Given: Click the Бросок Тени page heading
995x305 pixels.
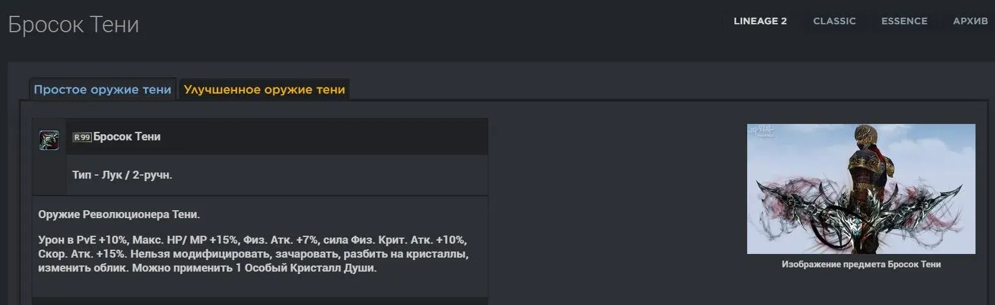Looking at the screenshot, I should point(74,25).
